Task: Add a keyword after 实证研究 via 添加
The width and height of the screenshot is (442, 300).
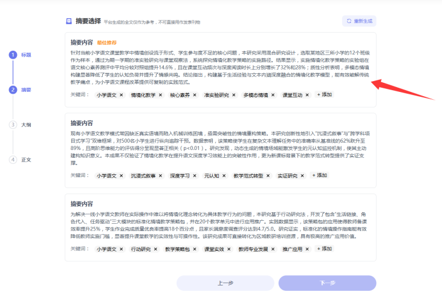Action: [319, 175]
